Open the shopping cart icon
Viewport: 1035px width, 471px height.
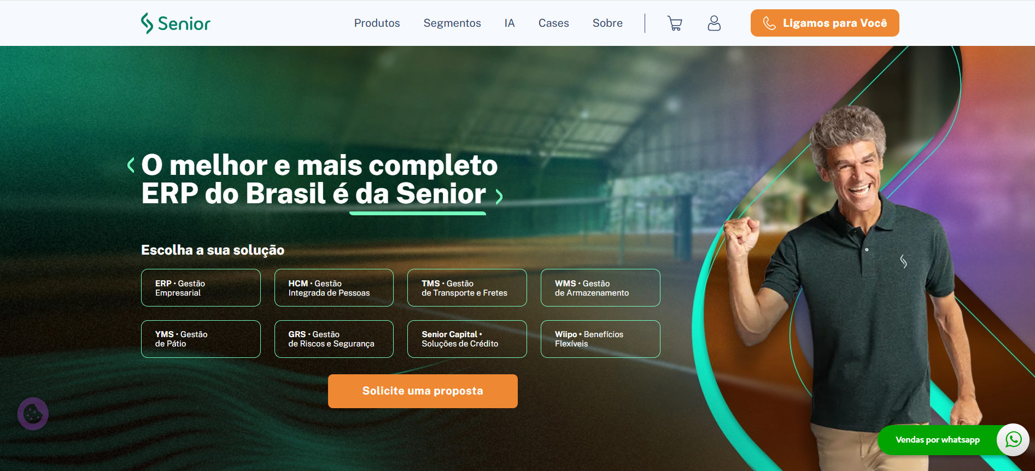click(x=675, y=23)
